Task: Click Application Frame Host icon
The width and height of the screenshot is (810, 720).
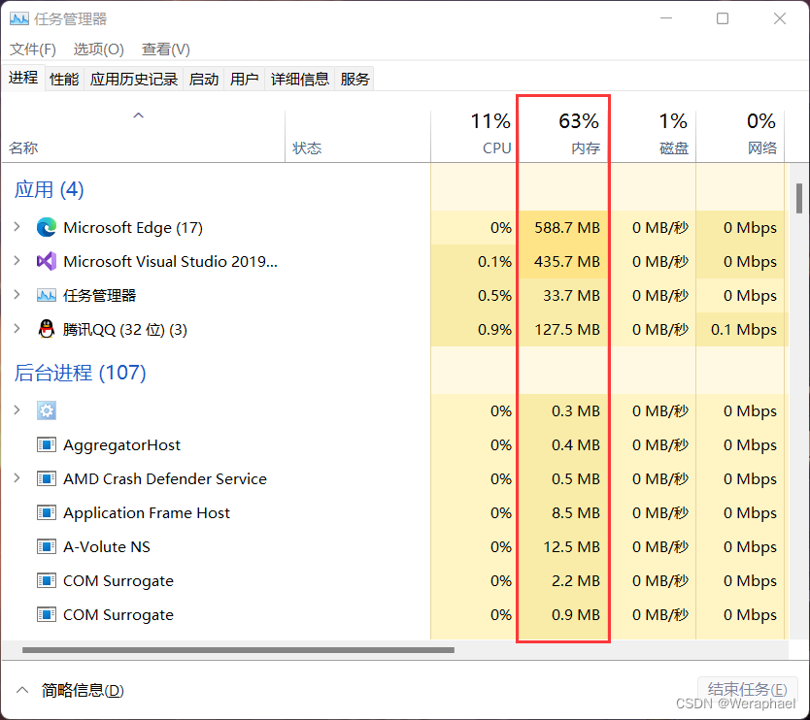Action: 47,513
